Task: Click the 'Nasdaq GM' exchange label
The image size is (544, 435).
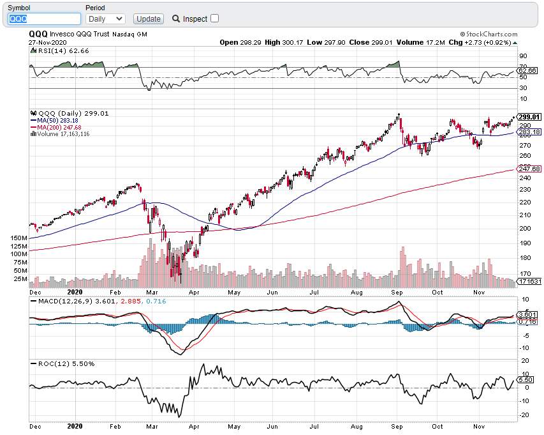Action: (129, 34)
